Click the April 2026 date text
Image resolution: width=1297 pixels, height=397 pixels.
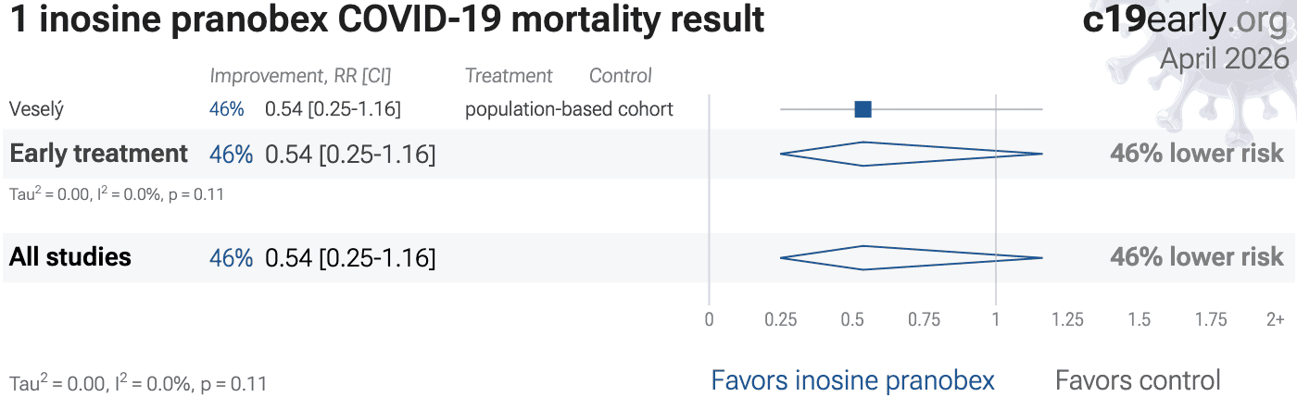[x=1224, y=58]
